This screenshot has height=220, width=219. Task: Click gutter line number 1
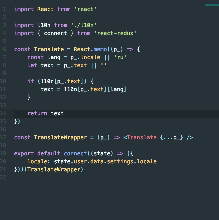tap(4, 9)
